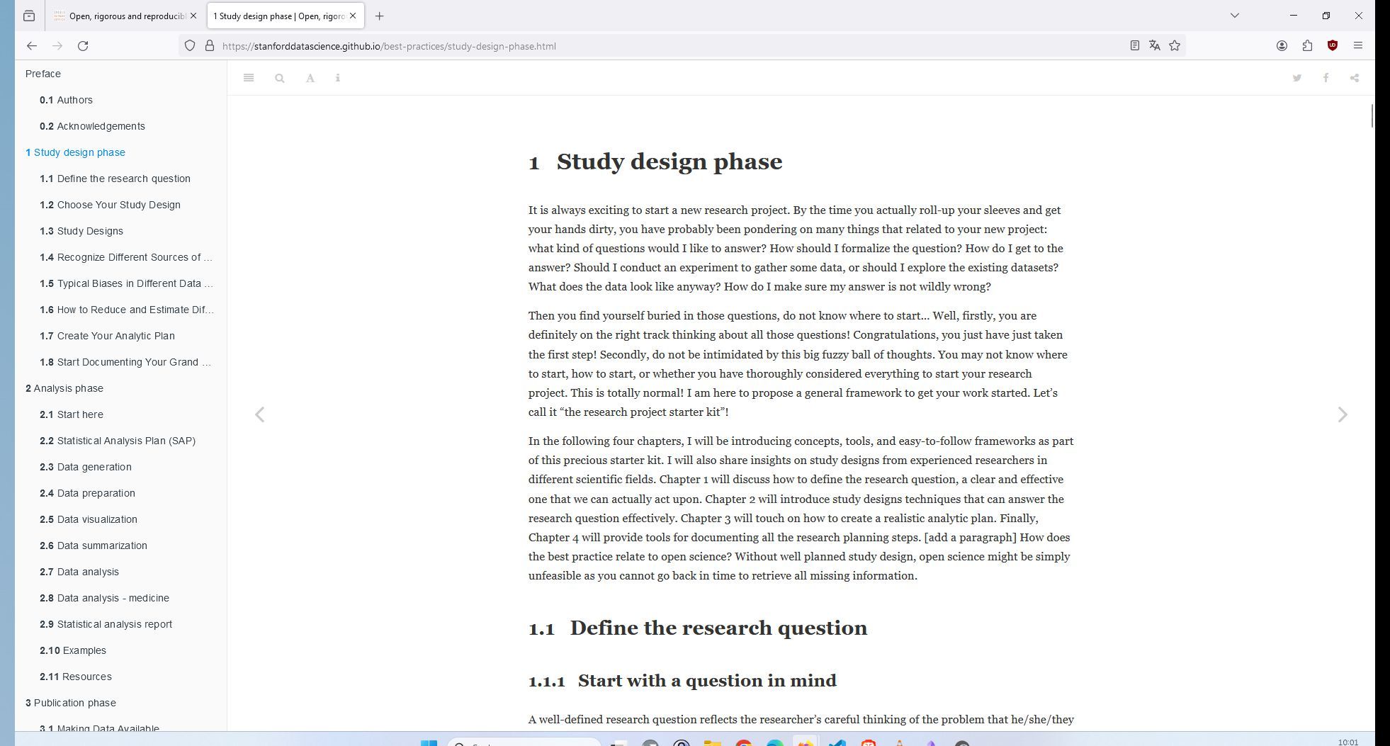Open the list all tabs dropdown arrow
Screen dimensions: 1390x746
(1235, 16)
